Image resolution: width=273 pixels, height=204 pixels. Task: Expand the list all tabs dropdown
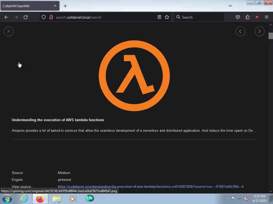coord(230,6)
